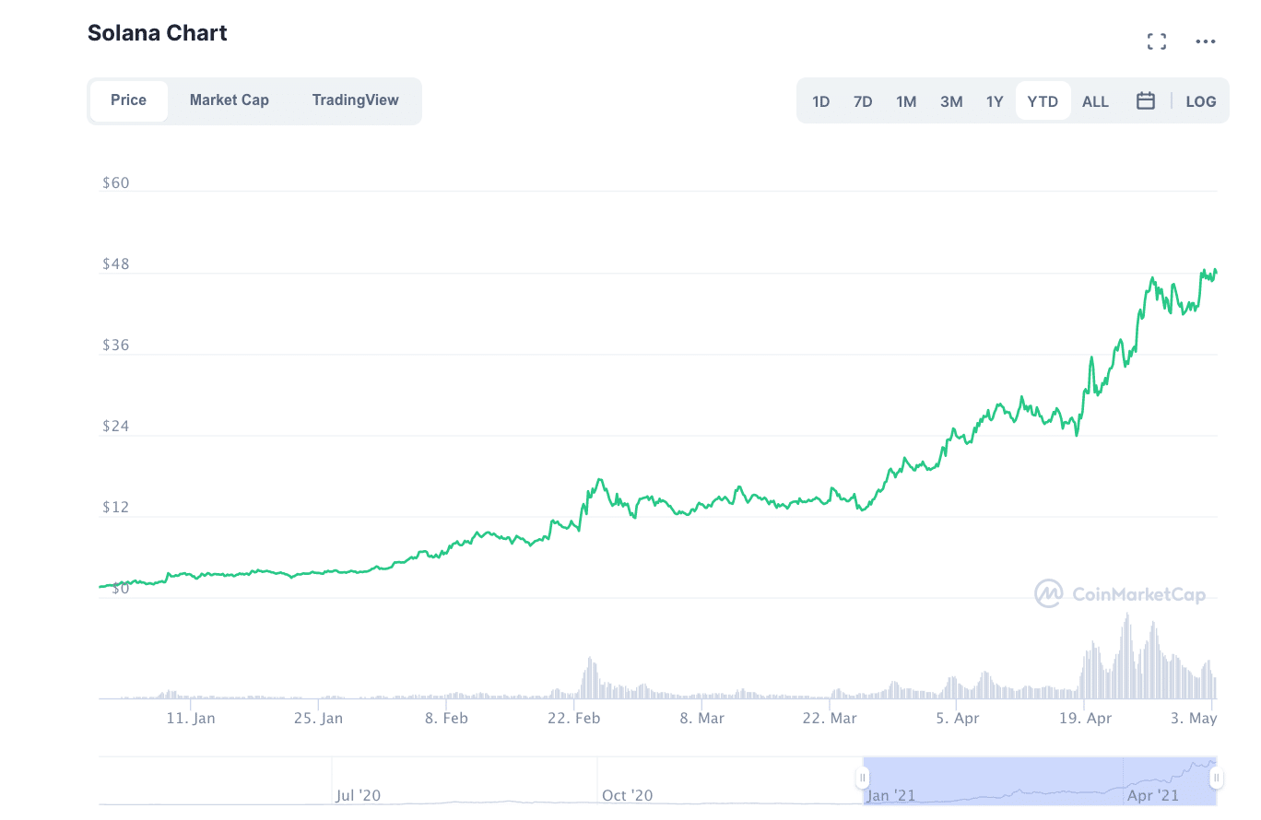This screenshot has width=1261, height=820.
Task: Switch to the TradingView tab
Action: point(356,100)
